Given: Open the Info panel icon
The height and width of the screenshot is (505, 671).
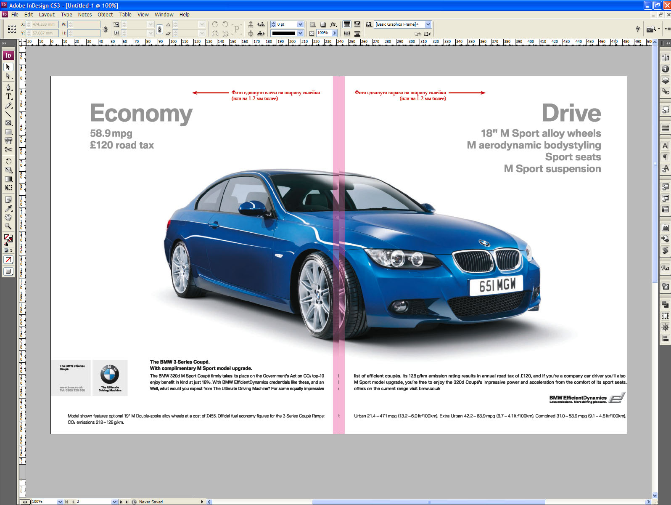Looking at the screenshot, I should click(665, 69).
